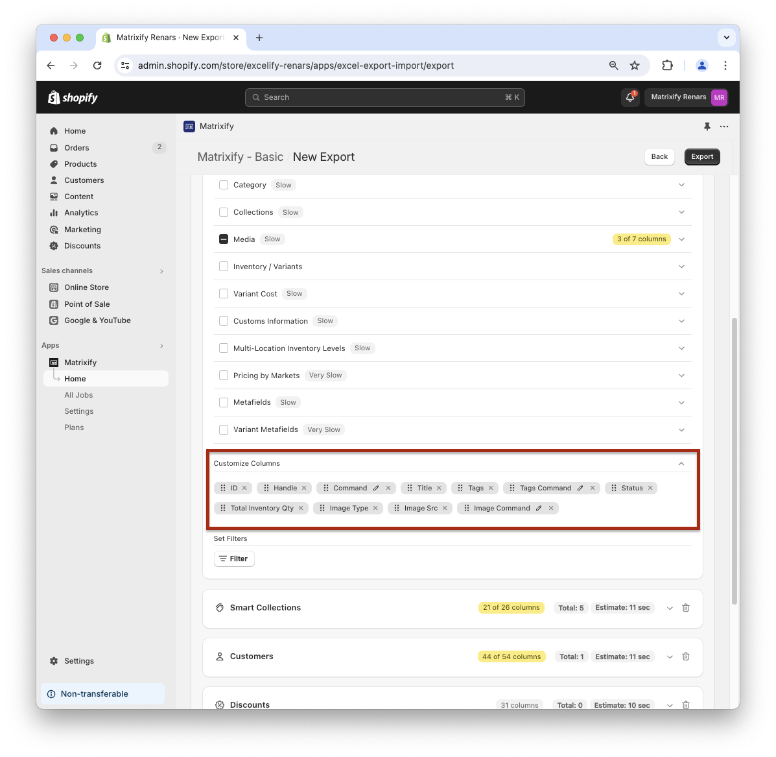Image resolution: width=776 pixels, height=757 pixels.
Task: Remove the Handle column chip
Action: coord(304,488)
